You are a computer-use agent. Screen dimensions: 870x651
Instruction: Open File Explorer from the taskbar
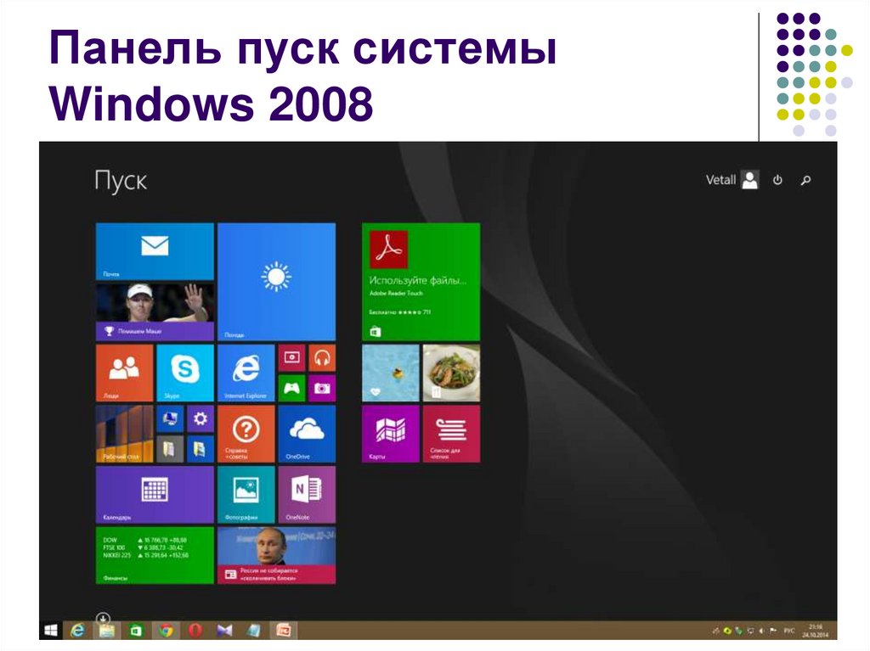(x=107, y=631)
